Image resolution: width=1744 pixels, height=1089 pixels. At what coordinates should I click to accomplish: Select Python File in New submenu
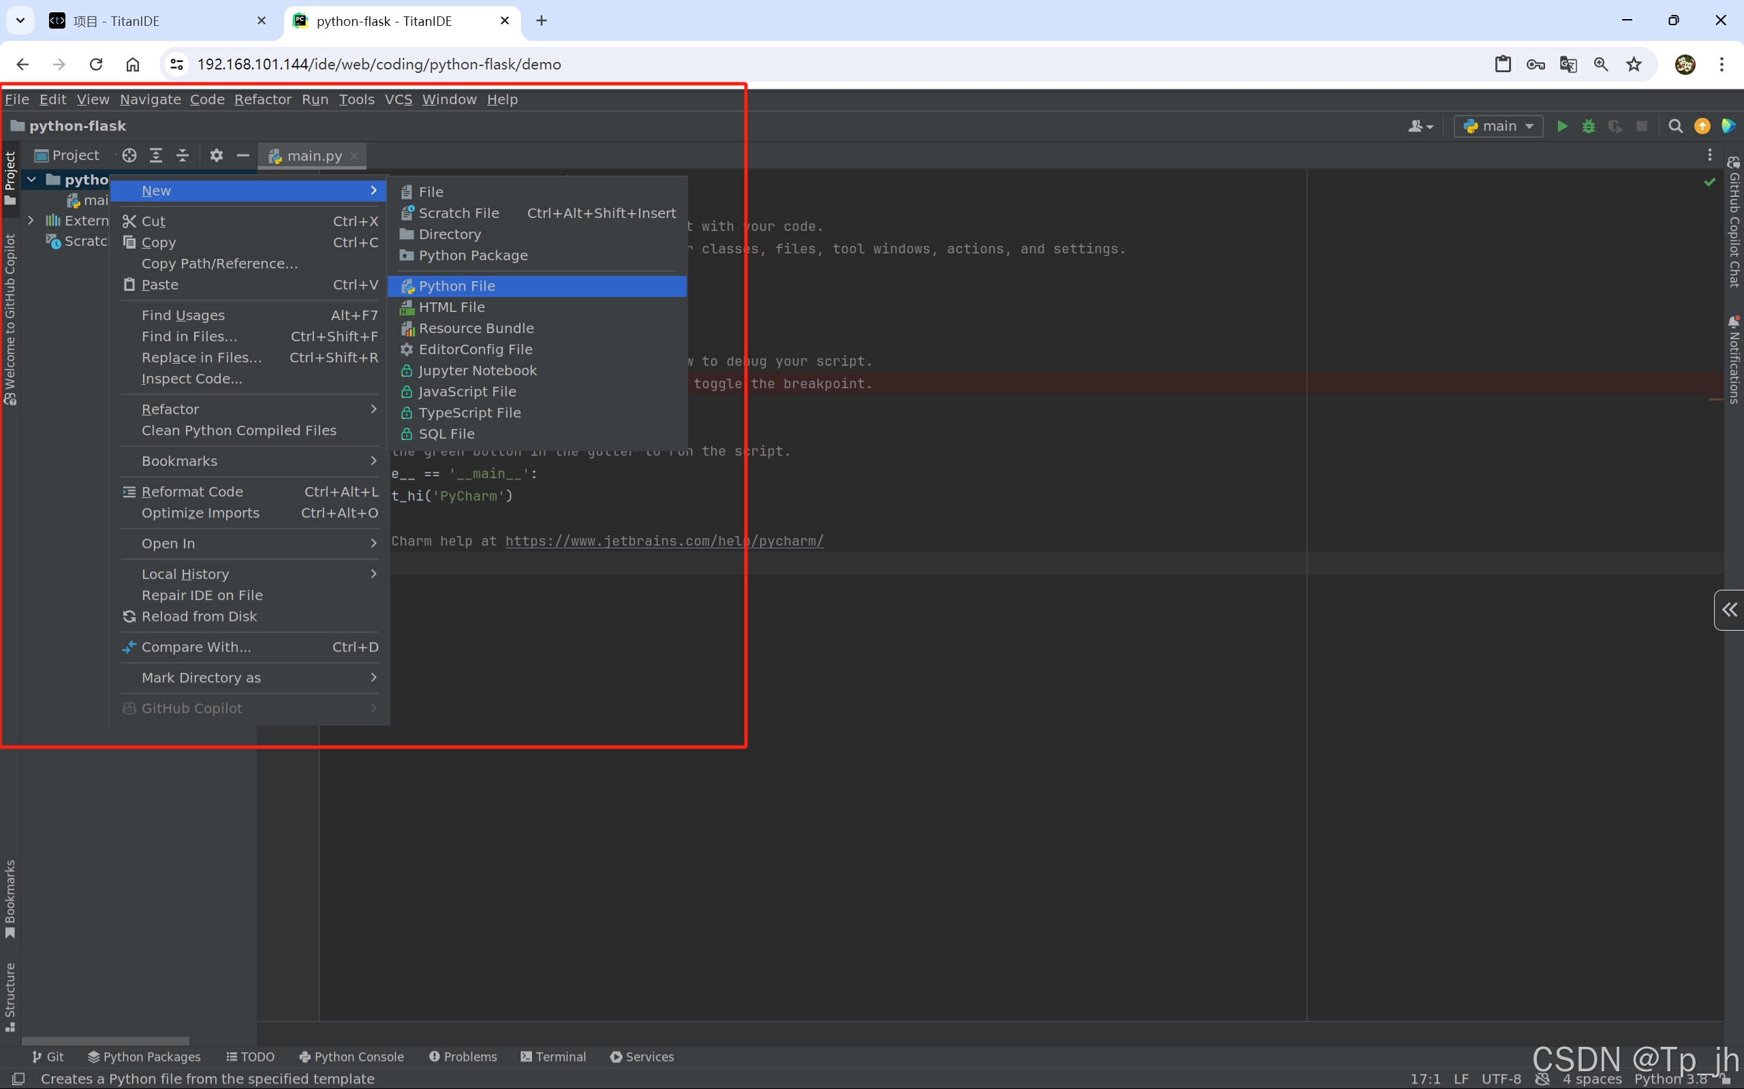click(x=538, y=286)
